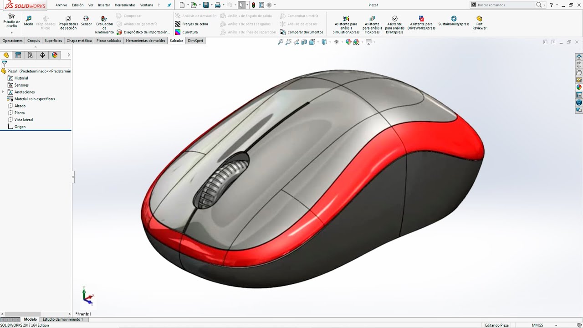The width and height of the screenshot is (583, 328).
Task: Launch Asistente para análisis SimulationXpress
Action: pos(346,25)
